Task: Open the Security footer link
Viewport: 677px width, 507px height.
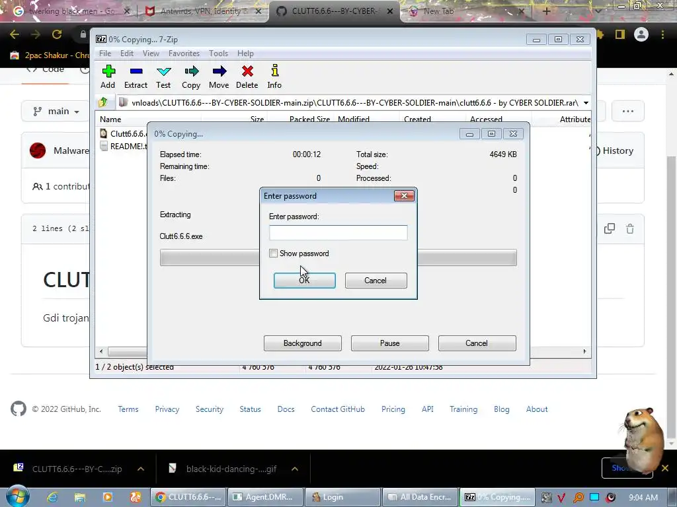Action: click(210, 409)
